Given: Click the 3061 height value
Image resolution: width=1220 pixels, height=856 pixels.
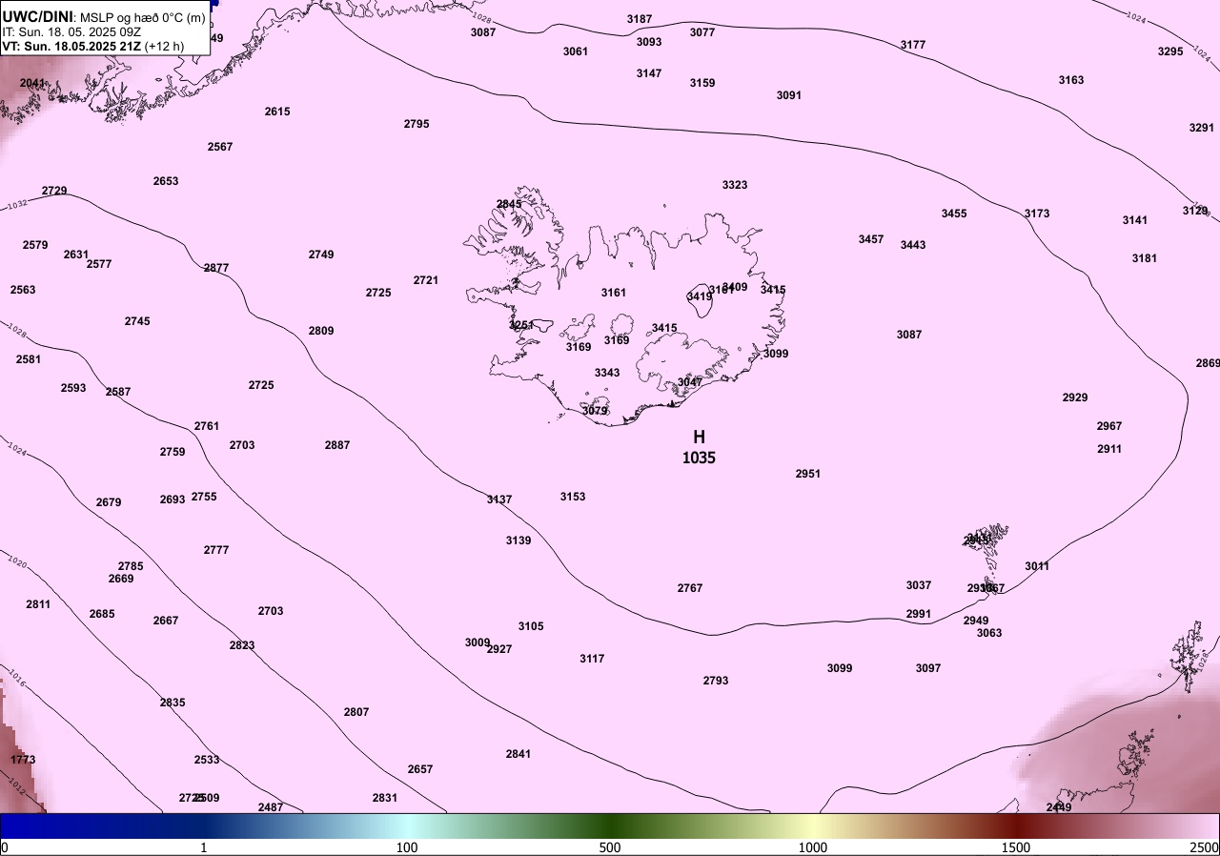Looking at the screenshot, I should (576, 51).
